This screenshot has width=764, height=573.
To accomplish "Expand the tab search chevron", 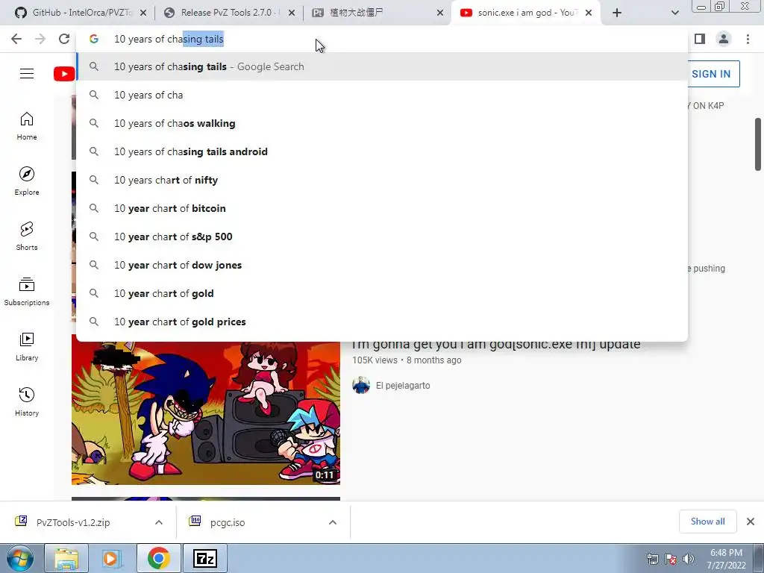I will pos(674,13).
